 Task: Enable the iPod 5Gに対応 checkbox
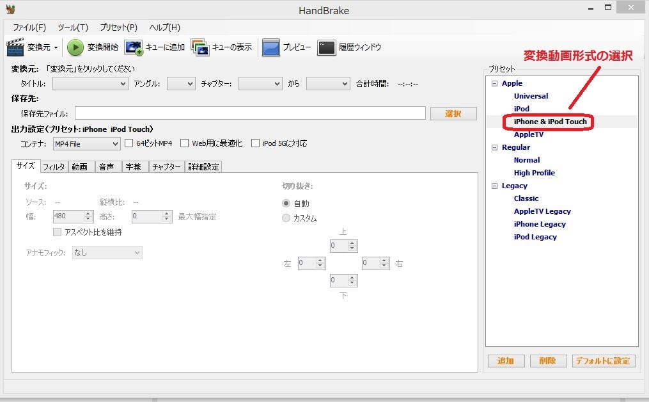pyautogui.click(x=255, y=143)
